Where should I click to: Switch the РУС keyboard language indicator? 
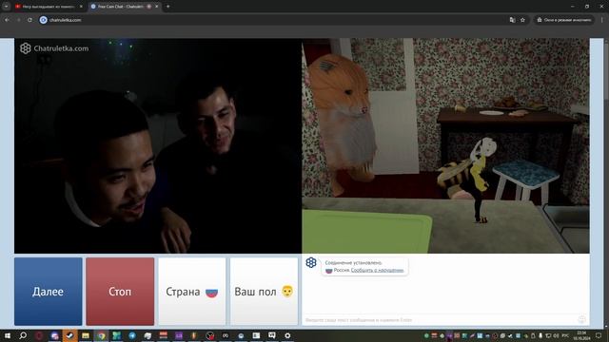pos(565,335)
